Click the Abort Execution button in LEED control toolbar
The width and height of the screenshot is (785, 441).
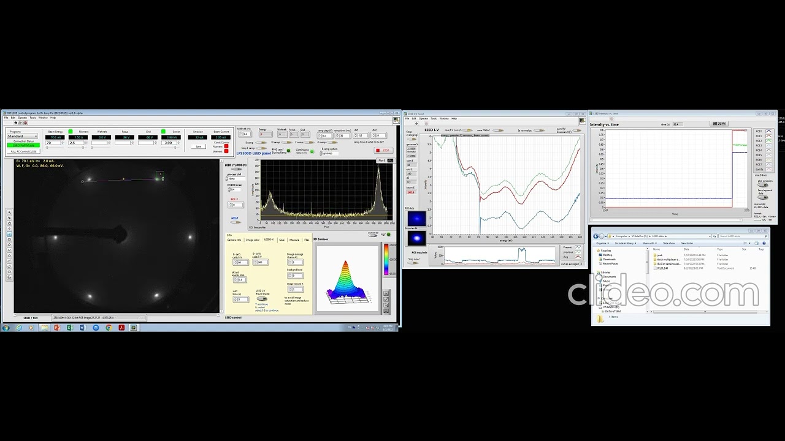click(25, 123)
